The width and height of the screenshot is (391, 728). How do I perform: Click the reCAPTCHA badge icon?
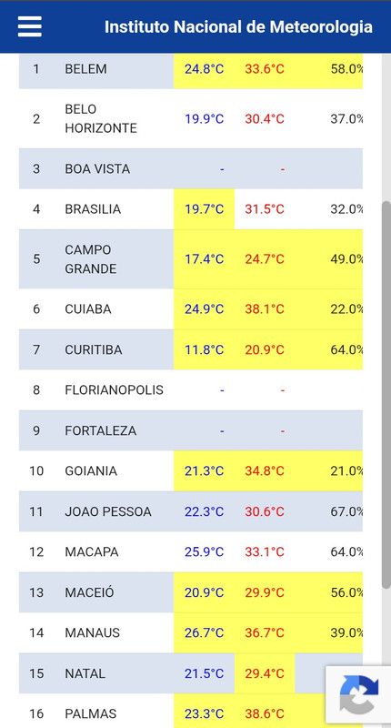coord(358,694)
